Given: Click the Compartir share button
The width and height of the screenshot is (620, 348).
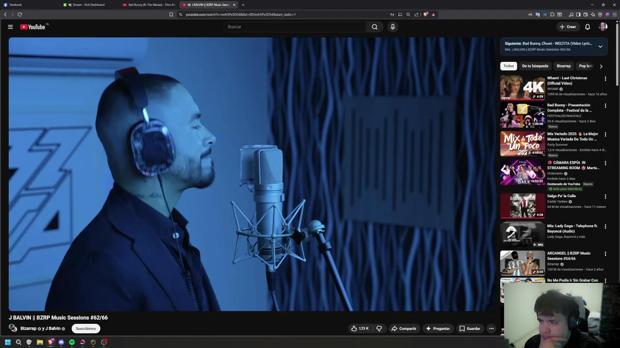Looking at the screenshot, I should [404, 329].
